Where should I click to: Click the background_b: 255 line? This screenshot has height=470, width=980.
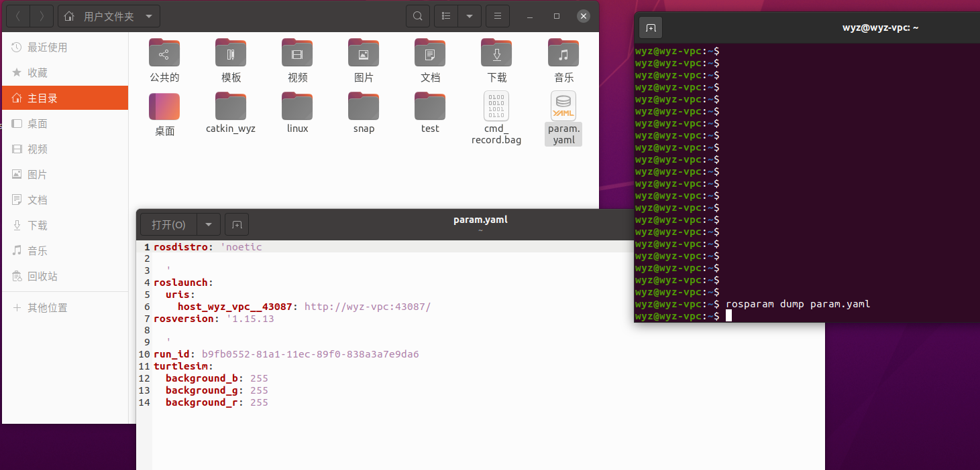(217, 378)
